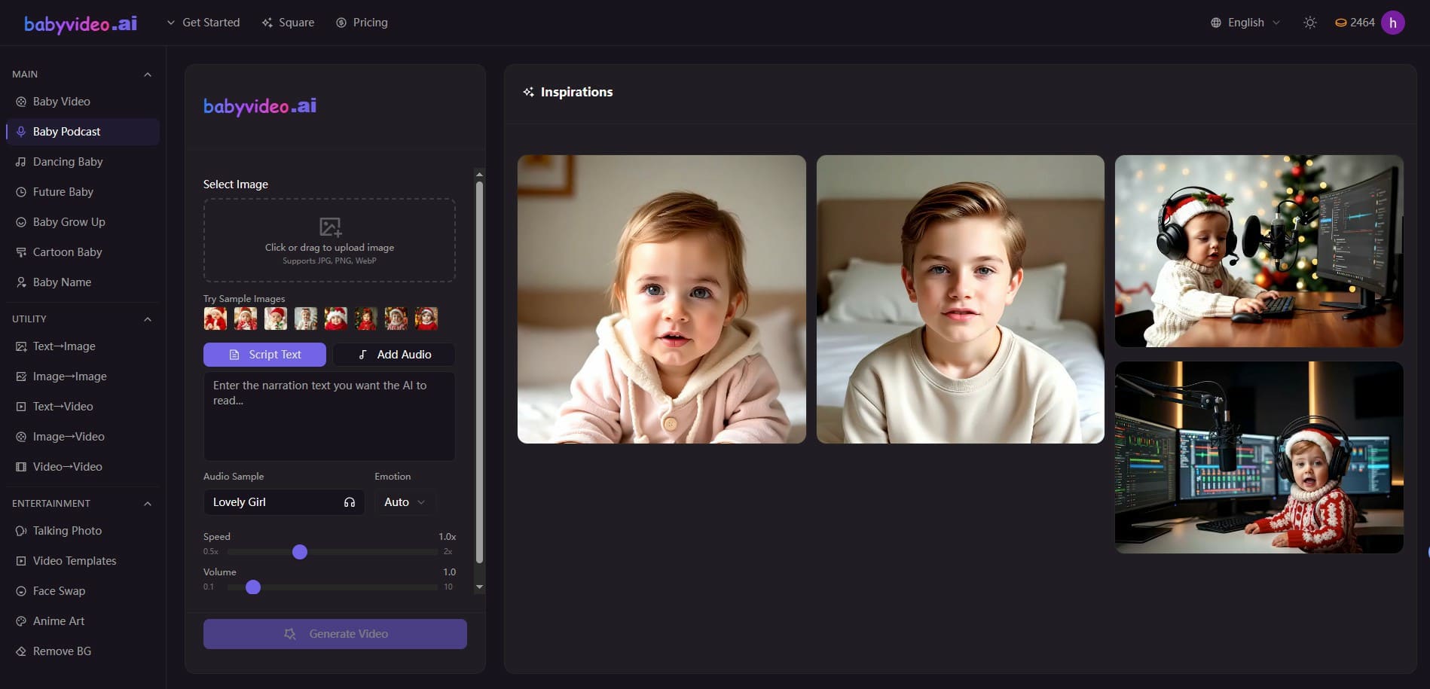Select the Cartoon Baby feature
This screenshot has width=1430, height=689.
coord(67,252)
